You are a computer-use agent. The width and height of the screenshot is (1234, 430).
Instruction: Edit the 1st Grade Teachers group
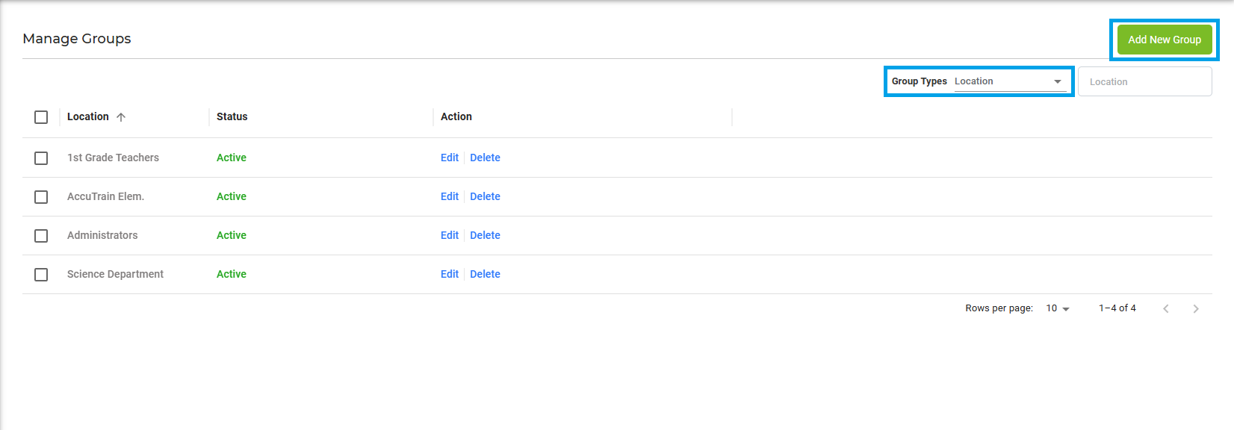click(x=449, y=158)
